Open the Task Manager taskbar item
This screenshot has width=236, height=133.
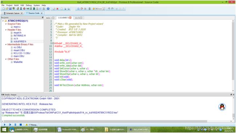click(43, 129)
